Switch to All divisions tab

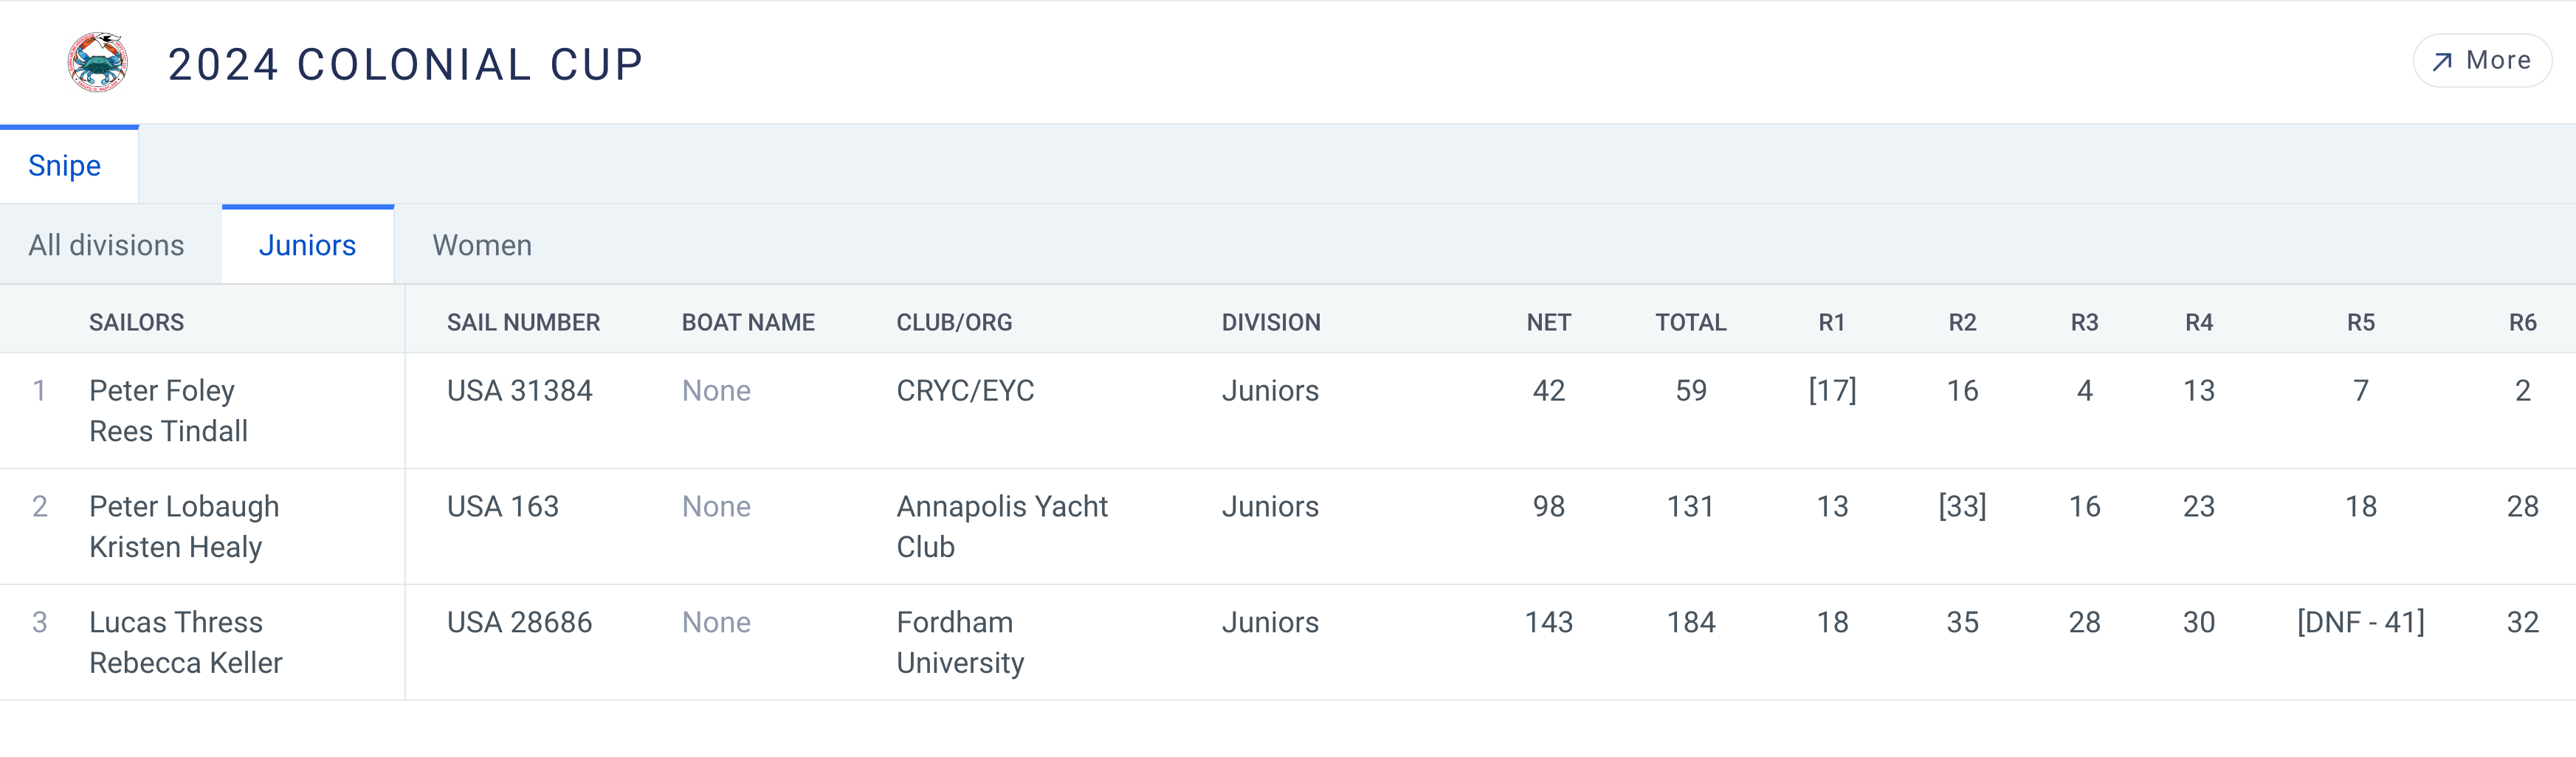point(107,246)
